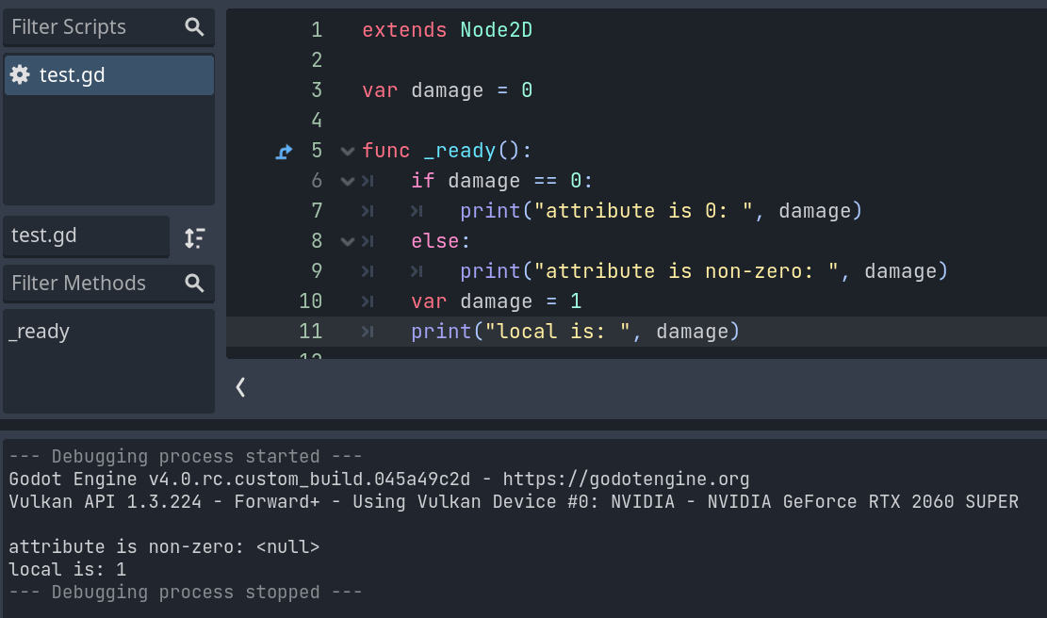Click the test.gd path box above Filter Methods
Screen dimensions: 1047x618
[x=86, y=236]
